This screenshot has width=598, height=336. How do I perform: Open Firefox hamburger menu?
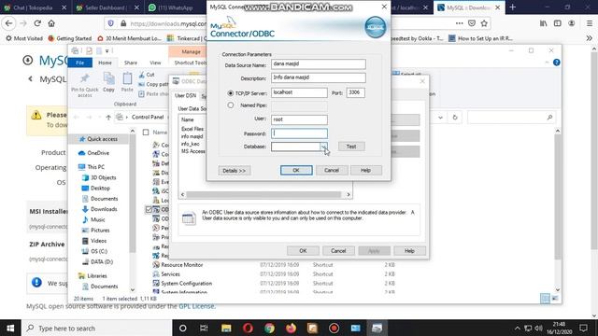coord(590,23)
